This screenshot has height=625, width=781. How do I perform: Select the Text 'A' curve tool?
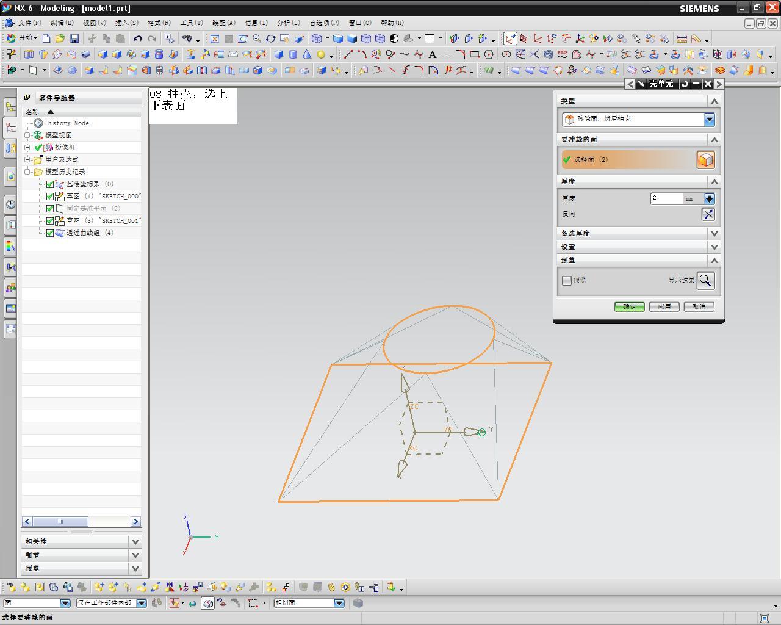tap(433, 54)
